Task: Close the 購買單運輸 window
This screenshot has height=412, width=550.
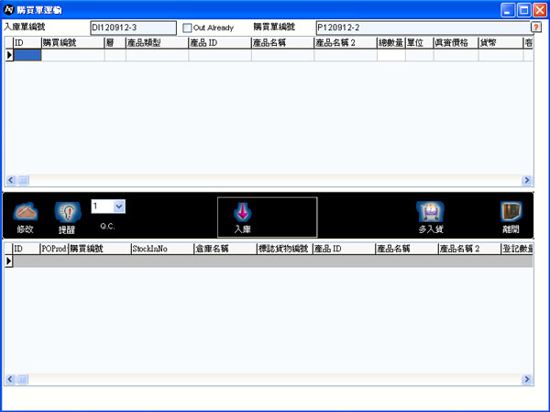Action: pos(540,10)
